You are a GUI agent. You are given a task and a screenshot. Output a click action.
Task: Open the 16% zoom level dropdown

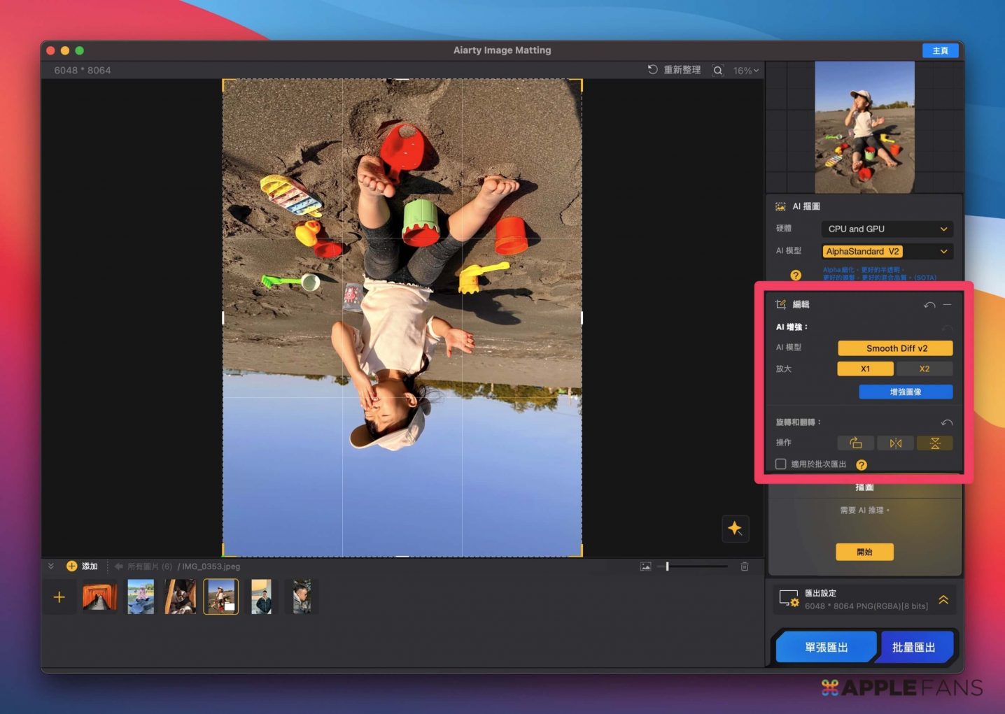point(745,71)
